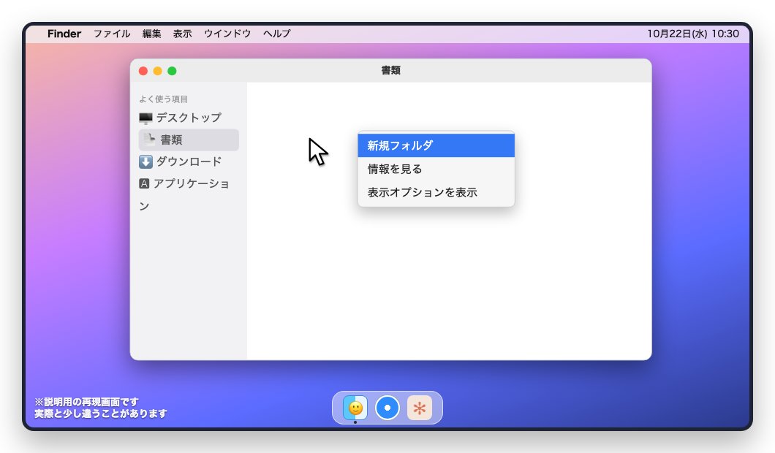Image resolution: width=775 pixels, height=453 pixels.
Task: Choose 新規フォルダ from context menu
Action: pyautogui.click(x=436, y=145)
